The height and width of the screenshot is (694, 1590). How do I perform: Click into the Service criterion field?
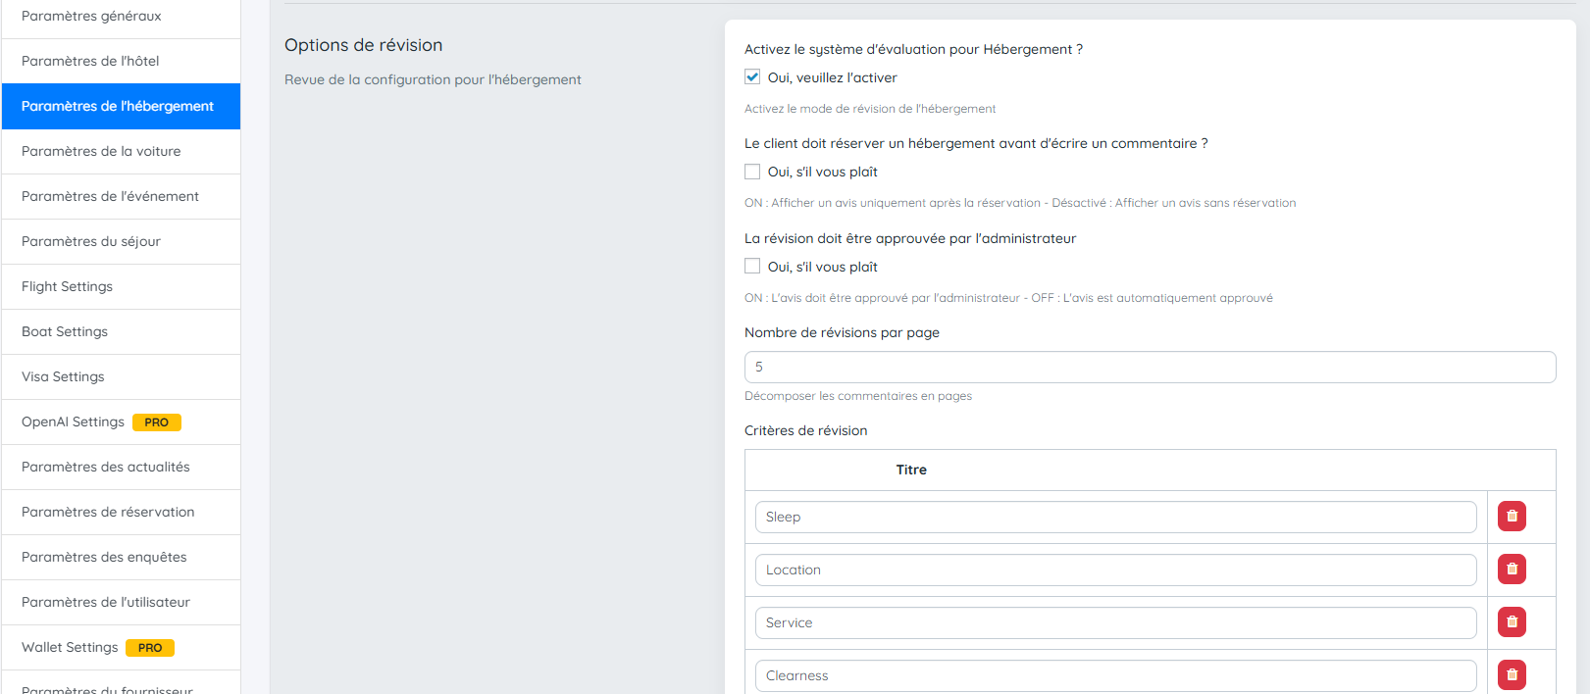pyautogui.click(x=1115, y=622)
